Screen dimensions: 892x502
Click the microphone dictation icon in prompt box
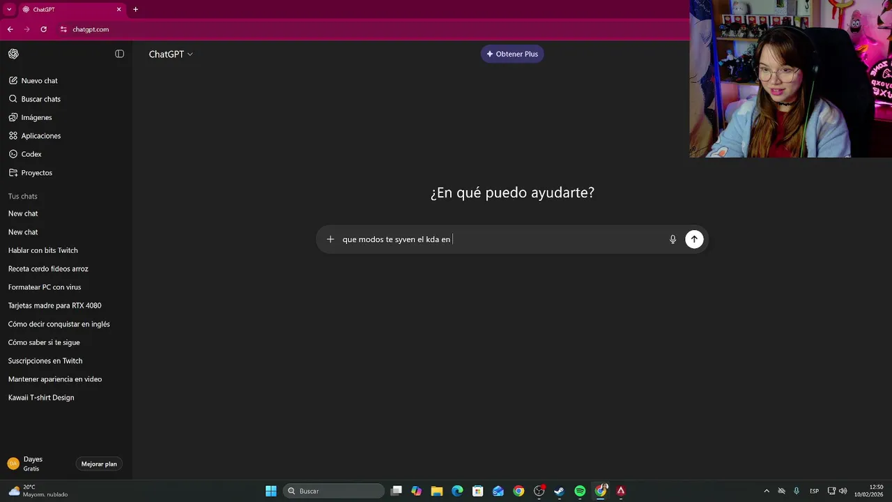click(672, 239)
